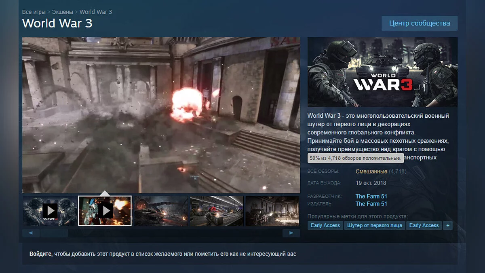Click the release date 19 окт. 2018
485x273 pixels.
tap(371, 183)
